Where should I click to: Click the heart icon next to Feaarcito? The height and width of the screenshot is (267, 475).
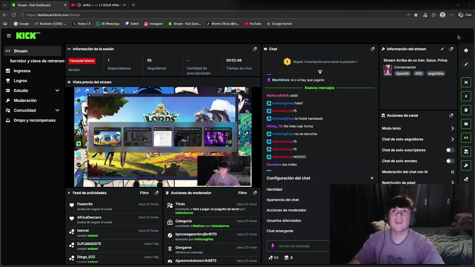(72, 205)
